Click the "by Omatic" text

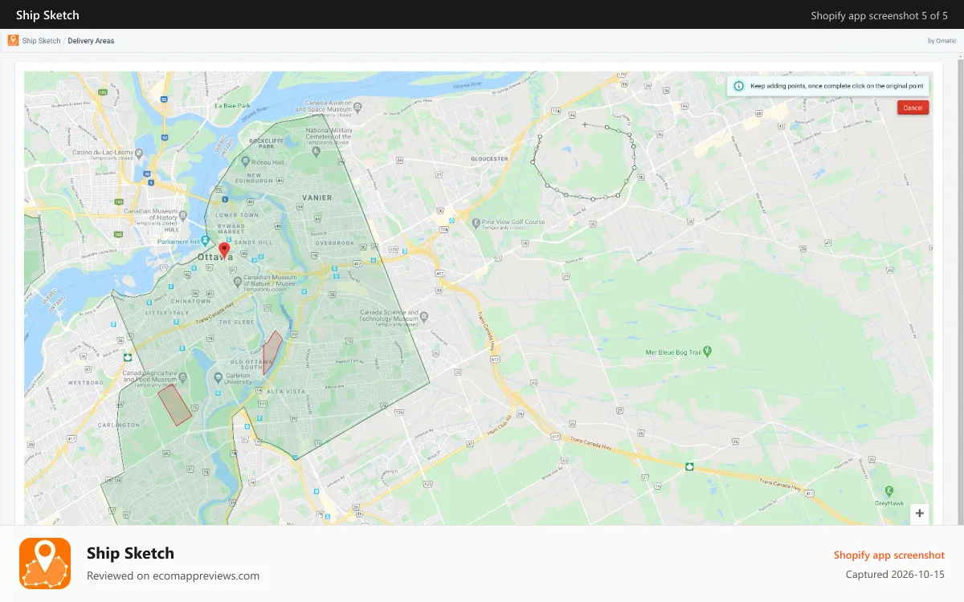[x=942, y=41]
